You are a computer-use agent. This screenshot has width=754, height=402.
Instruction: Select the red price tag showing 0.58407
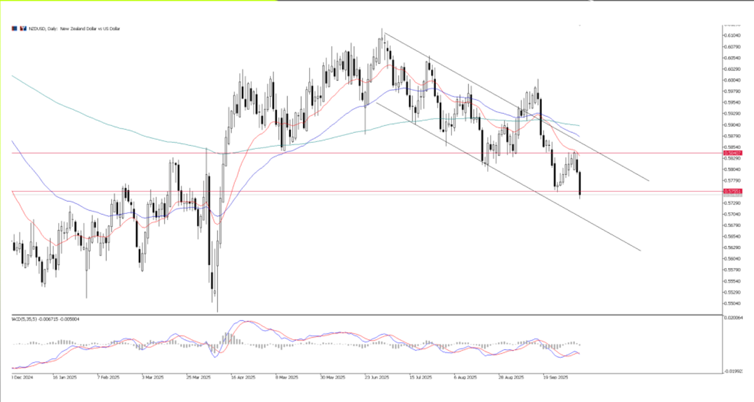click(732, 153)
